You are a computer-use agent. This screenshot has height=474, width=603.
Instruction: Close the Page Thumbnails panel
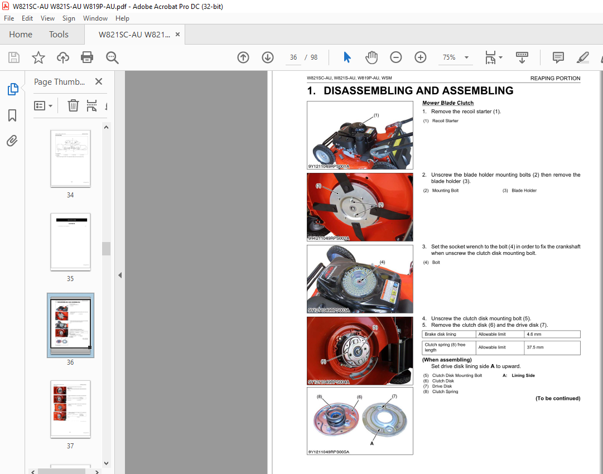[99, 81]
